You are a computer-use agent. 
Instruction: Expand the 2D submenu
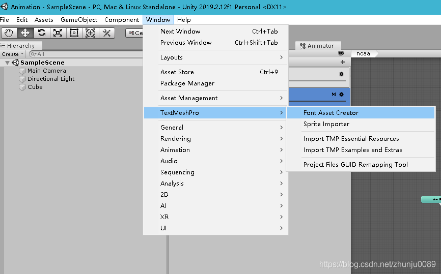(216, 195)
